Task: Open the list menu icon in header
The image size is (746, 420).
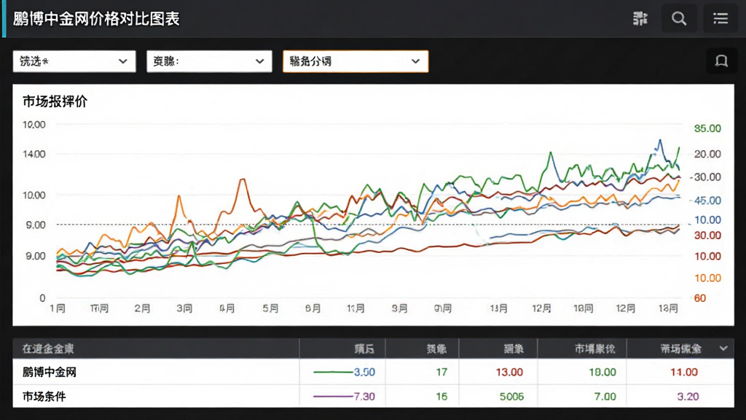Action: click(721, 18)
